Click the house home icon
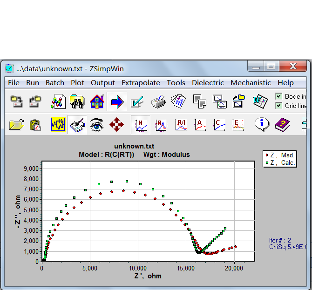The image size is (312, 290). click(x=97, y=101)
